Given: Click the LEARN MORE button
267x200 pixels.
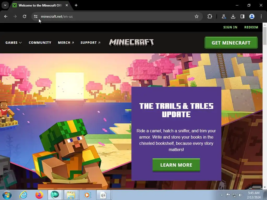Looking at the screenshot, I should click(x=176, y=165).
